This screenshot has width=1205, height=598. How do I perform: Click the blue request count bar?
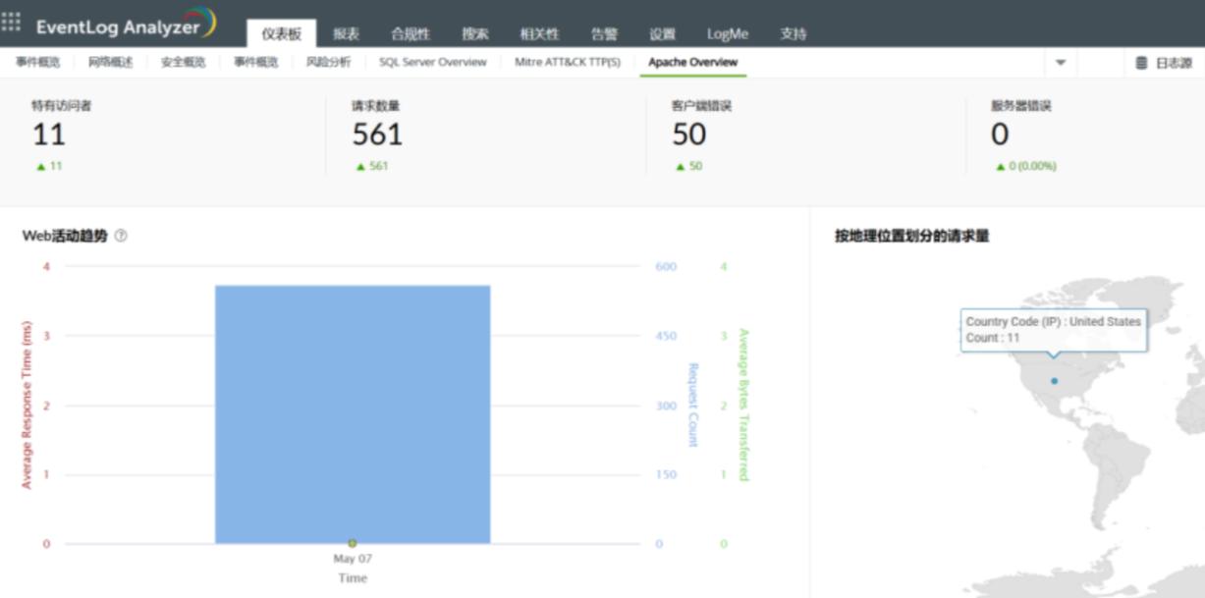click(x=353, y=414)
